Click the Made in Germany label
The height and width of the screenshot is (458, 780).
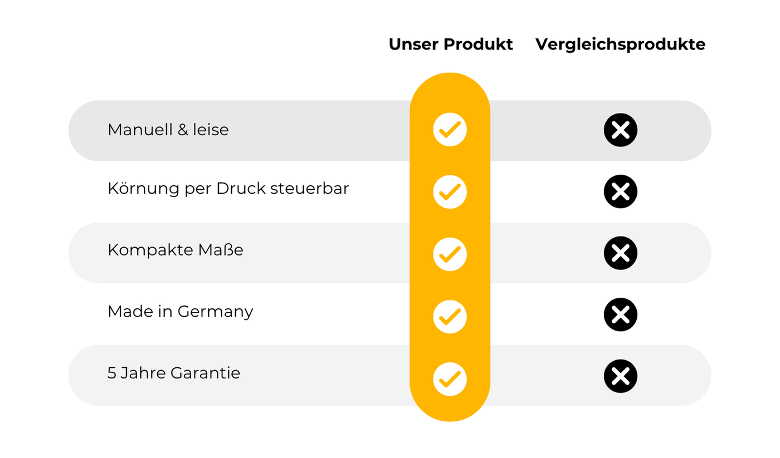180,312
